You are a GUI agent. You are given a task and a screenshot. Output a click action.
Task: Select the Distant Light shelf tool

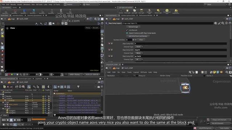158,11
